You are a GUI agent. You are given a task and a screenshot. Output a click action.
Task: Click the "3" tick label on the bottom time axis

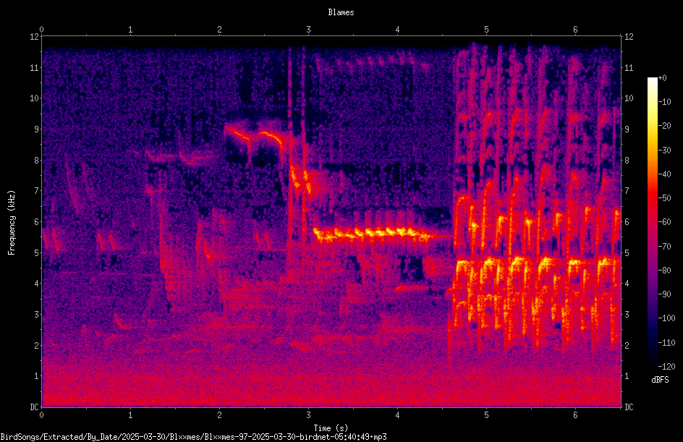coord(308,415)
